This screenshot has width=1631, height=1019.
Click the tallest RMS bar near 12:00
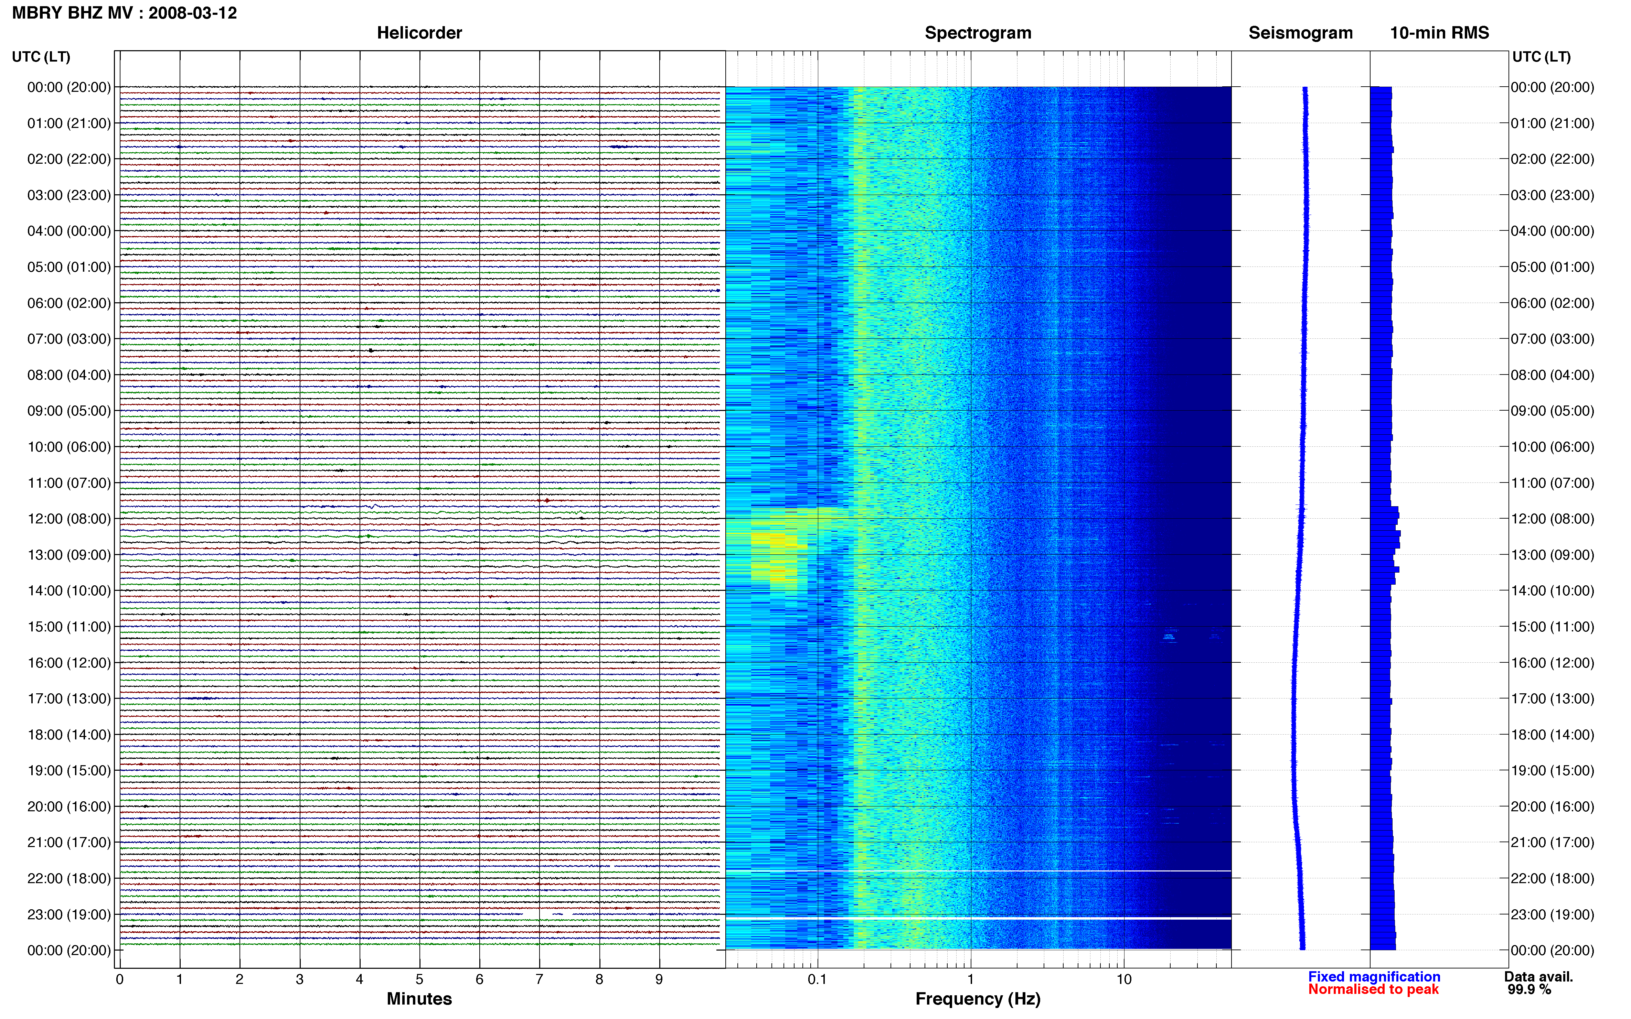click(1385, 534)
